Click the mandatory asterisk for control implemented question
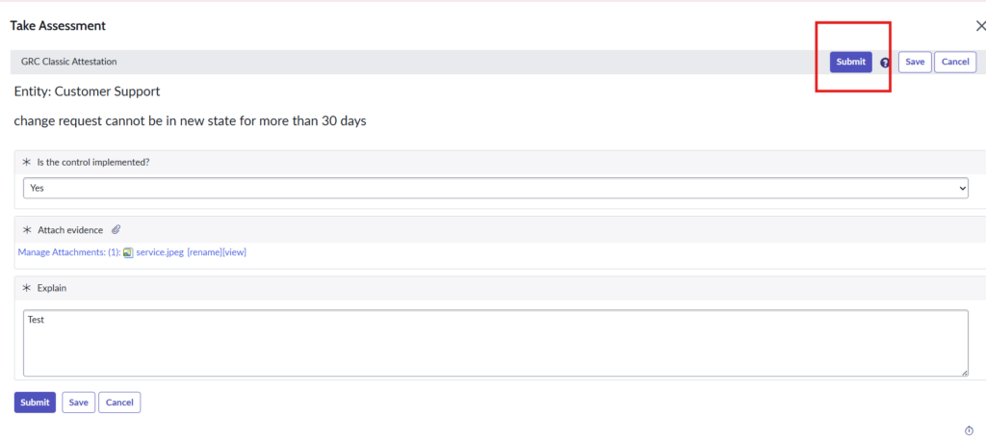The width and height of the screenshot is (986, 444). 27,163
